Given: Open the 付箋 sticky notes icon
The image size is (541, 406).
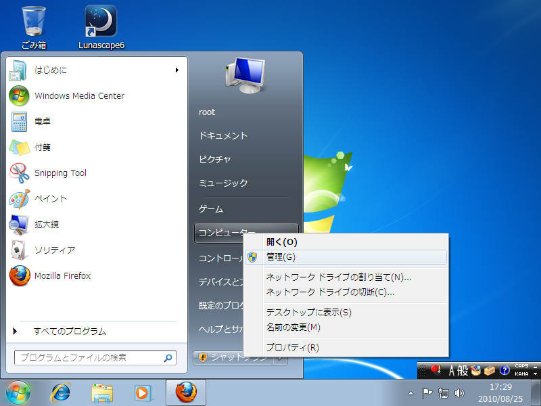Looking at the screenshot, I should pos(19,148).
